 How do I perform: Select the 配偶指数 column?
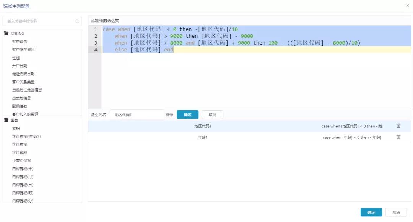pos(20,106)
